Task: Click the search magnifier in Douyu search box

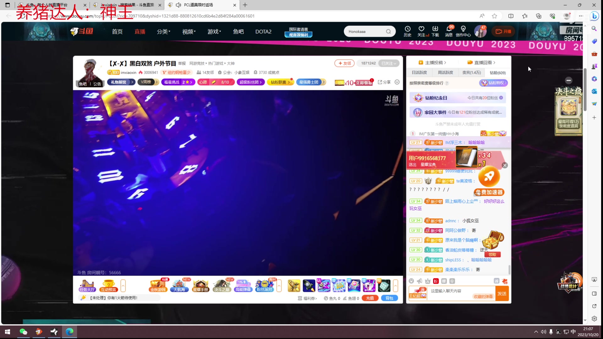Action: click(388, 31)
